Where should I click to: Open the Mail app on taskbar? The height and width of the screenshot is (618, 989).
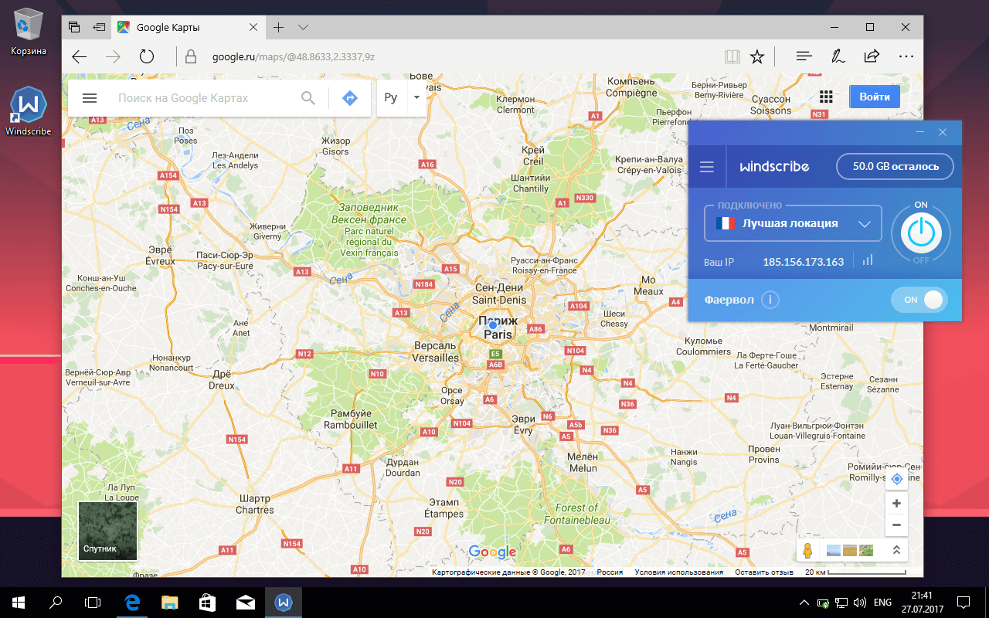[246, 601]
